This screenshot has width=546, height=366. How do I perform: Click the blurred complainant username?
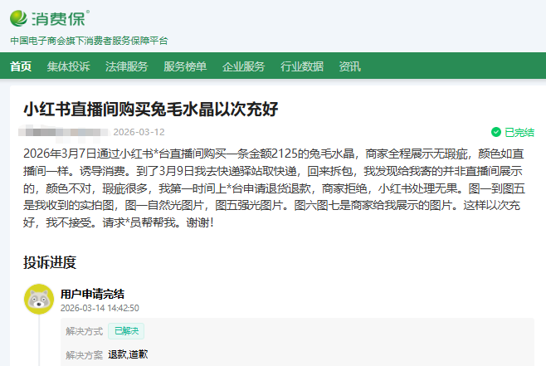64,132
